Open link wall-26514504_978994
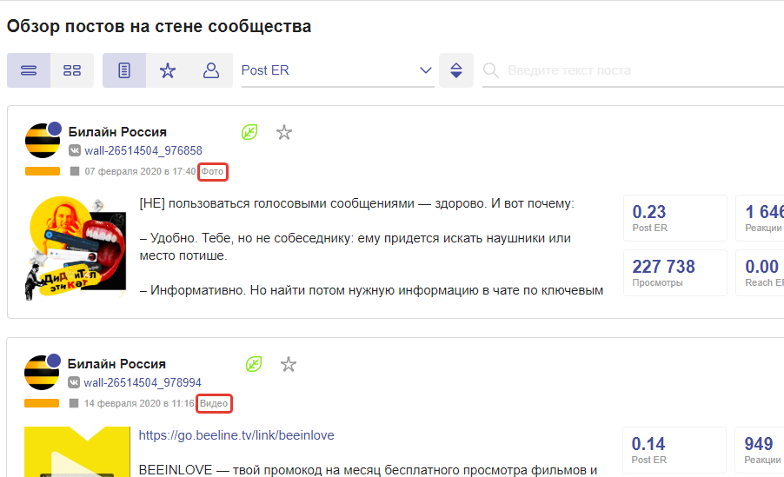 pos(142,382)
